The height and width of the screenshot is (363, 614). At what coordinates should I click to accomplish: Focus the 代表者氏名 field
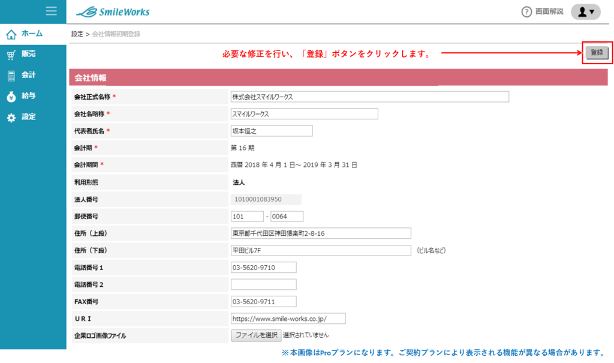pyautogui.click(x=272, y=131)
